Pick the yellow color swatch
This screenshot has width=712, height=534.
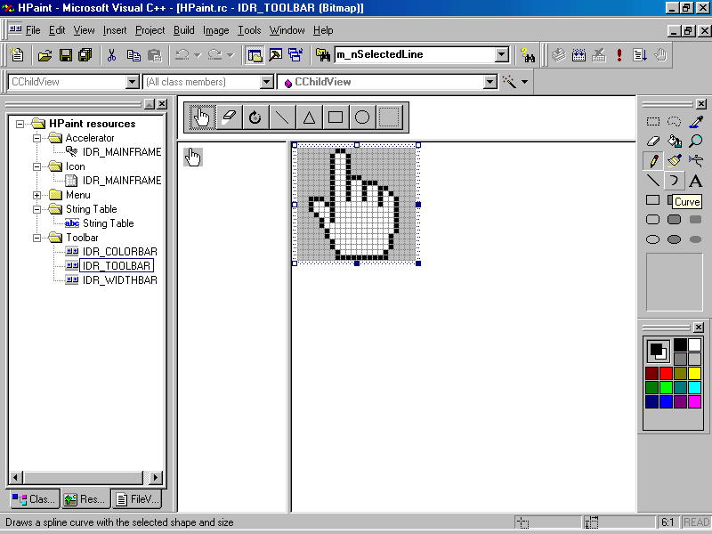click(695, 373)
